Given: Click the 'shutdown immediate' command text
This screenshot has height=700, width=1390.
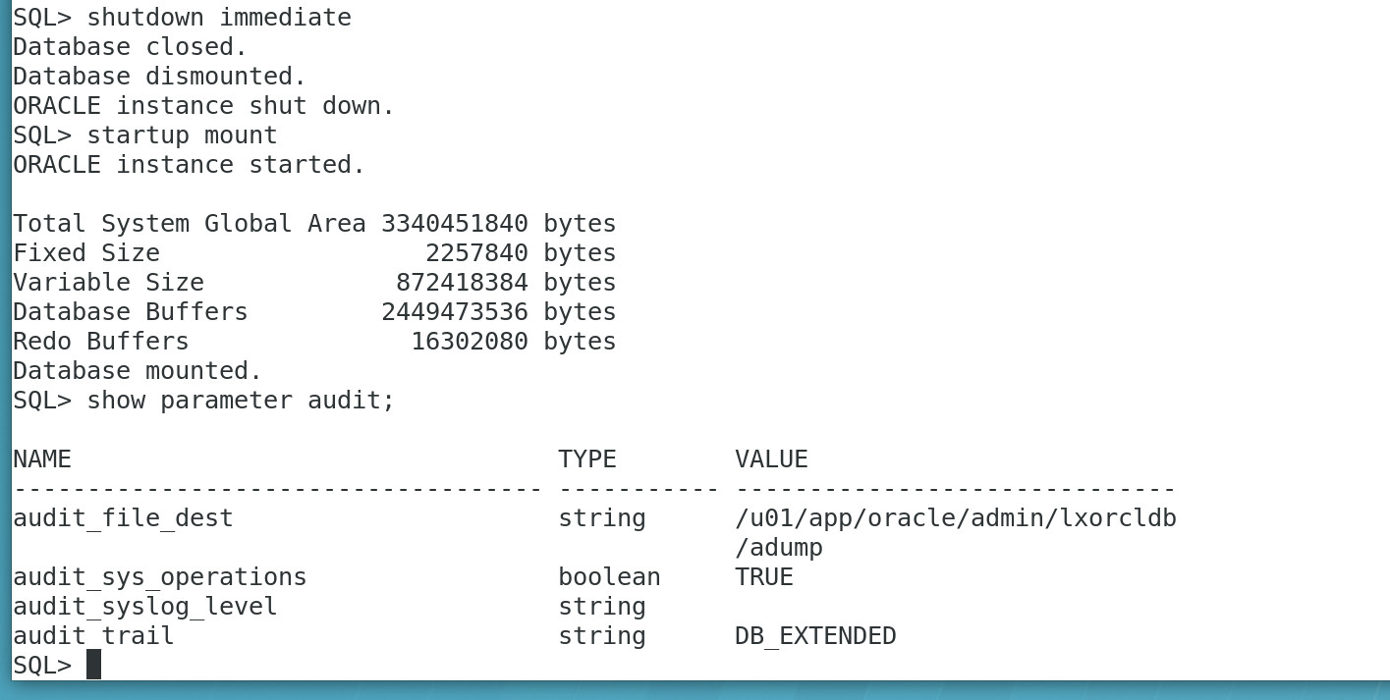Looking at the screenshot, I should pos(218,18).
